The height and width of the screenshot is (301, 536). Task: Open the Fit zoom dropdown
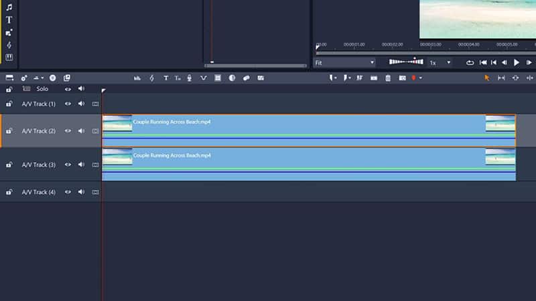pos(344,63)
